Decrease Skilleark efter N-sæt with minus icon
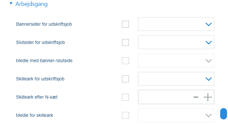The image size is (228, 124). click(x=196, y=97)
